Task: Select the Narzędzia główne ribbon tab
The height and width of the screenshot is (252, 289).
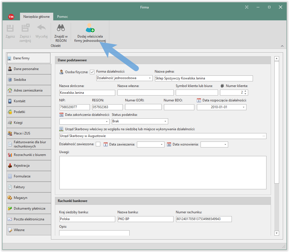Action: click(x=36, y=17)
